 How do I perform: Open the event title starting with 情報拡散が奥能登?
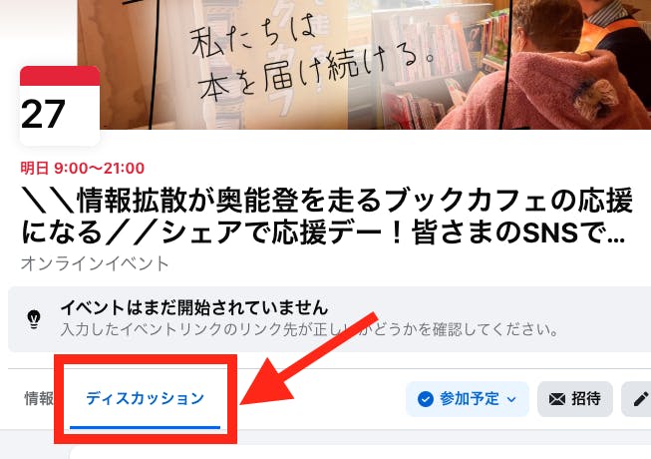tap(327, 216)
